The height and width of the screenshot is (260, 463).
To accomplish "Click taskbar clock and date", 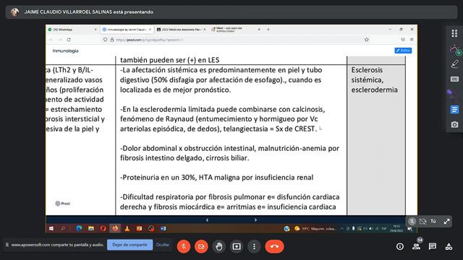I will coord(396,228).
